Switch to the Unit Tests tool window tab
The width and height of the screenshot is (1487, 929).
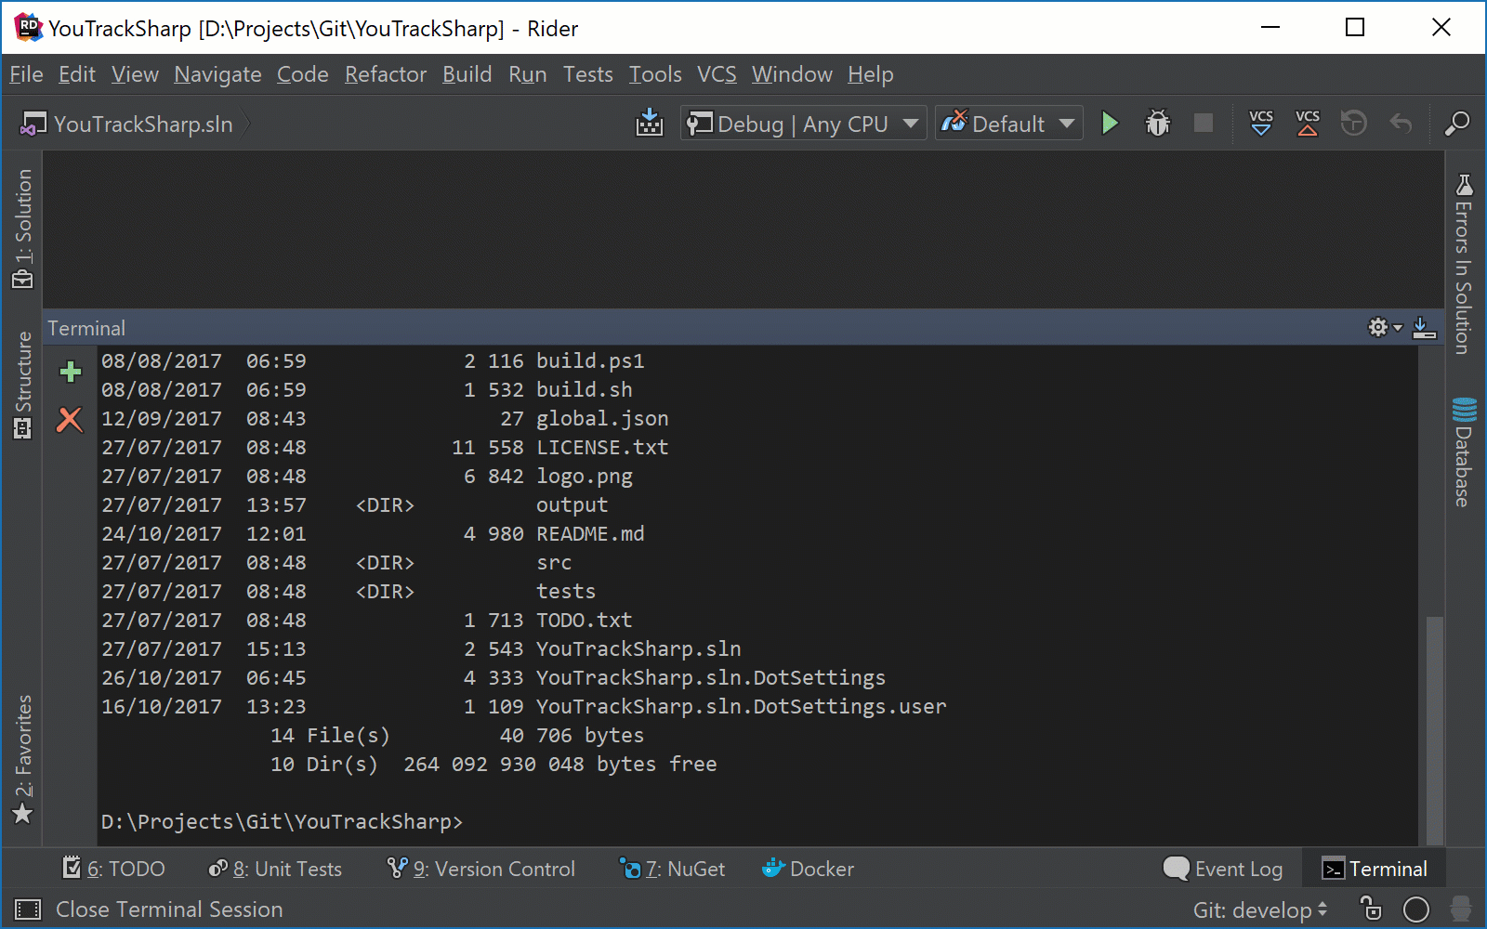point(276,869)
